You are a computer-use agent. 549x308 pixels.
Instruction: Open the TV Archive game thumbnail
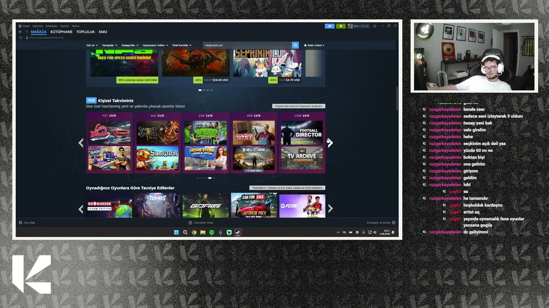[x=302, y=158]
